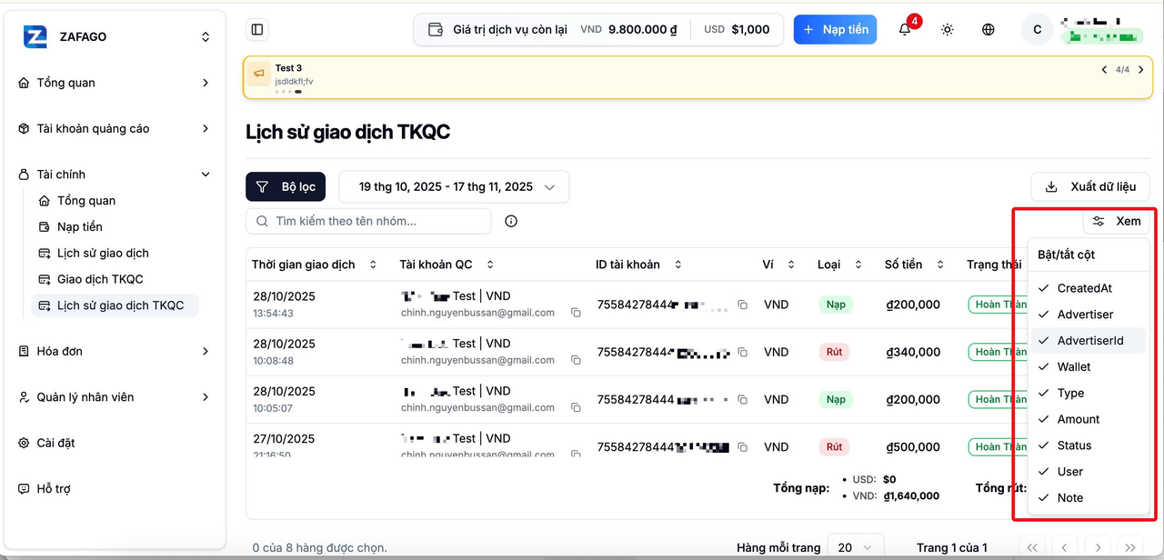Toggle Status column visibility
This screenshot has height=560, width=1164.
[1089, 445]
